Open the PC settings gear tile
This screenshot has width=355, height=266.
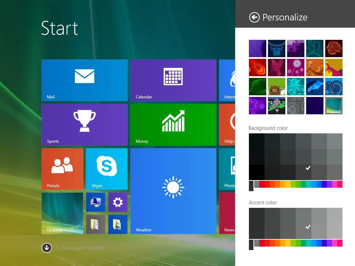118,202
